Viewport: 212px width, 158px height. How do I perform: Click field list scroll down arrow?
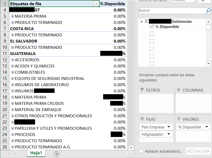click(x=208, y=64)
